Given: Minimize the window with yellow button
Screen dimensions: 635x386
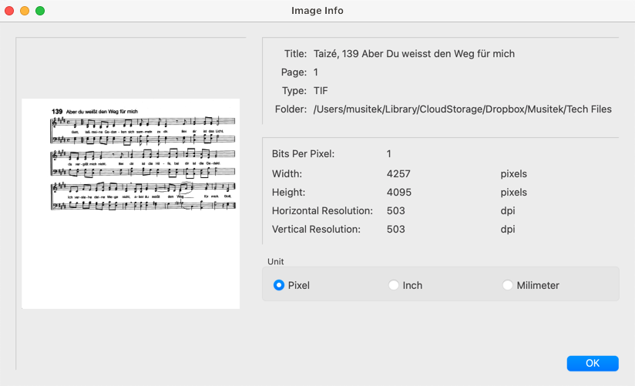Looking at the screenshot, I should tap(25, 11).
